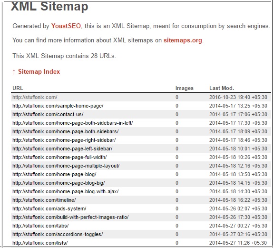Open the accordions-toggles URL
Screen dimensions: 273x248
coord(58,234)
